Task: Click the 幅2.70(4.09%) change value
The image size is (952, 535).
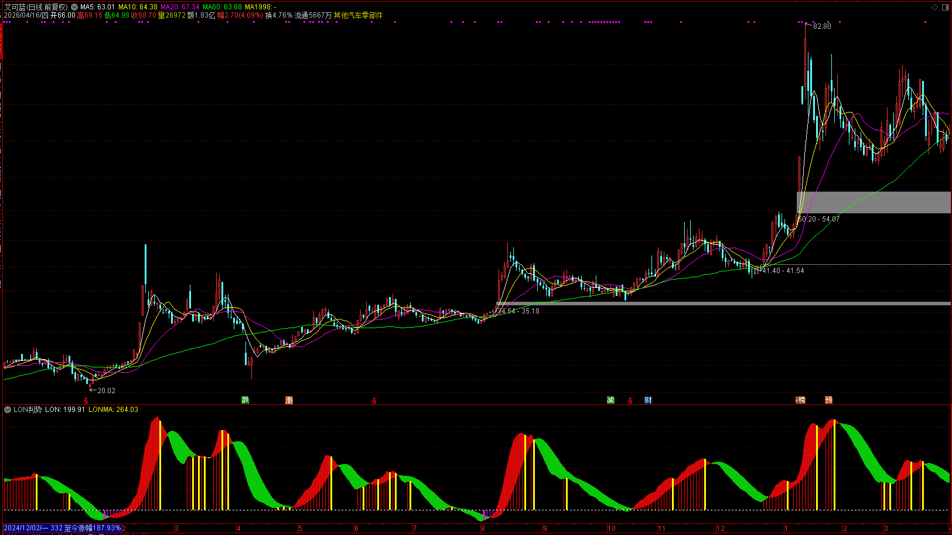Action: pyautogui.click(x=240, y=15)
